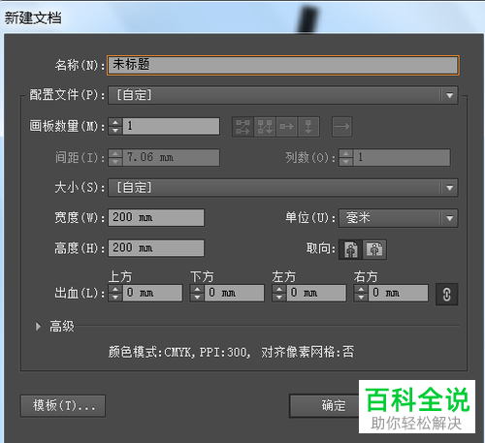Open the 大小 size dropdown

(283, 188)
